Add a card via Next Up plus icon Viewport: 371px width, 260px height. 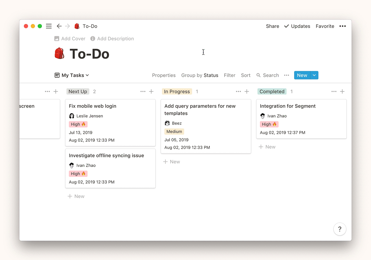click(x=151, y=92)
